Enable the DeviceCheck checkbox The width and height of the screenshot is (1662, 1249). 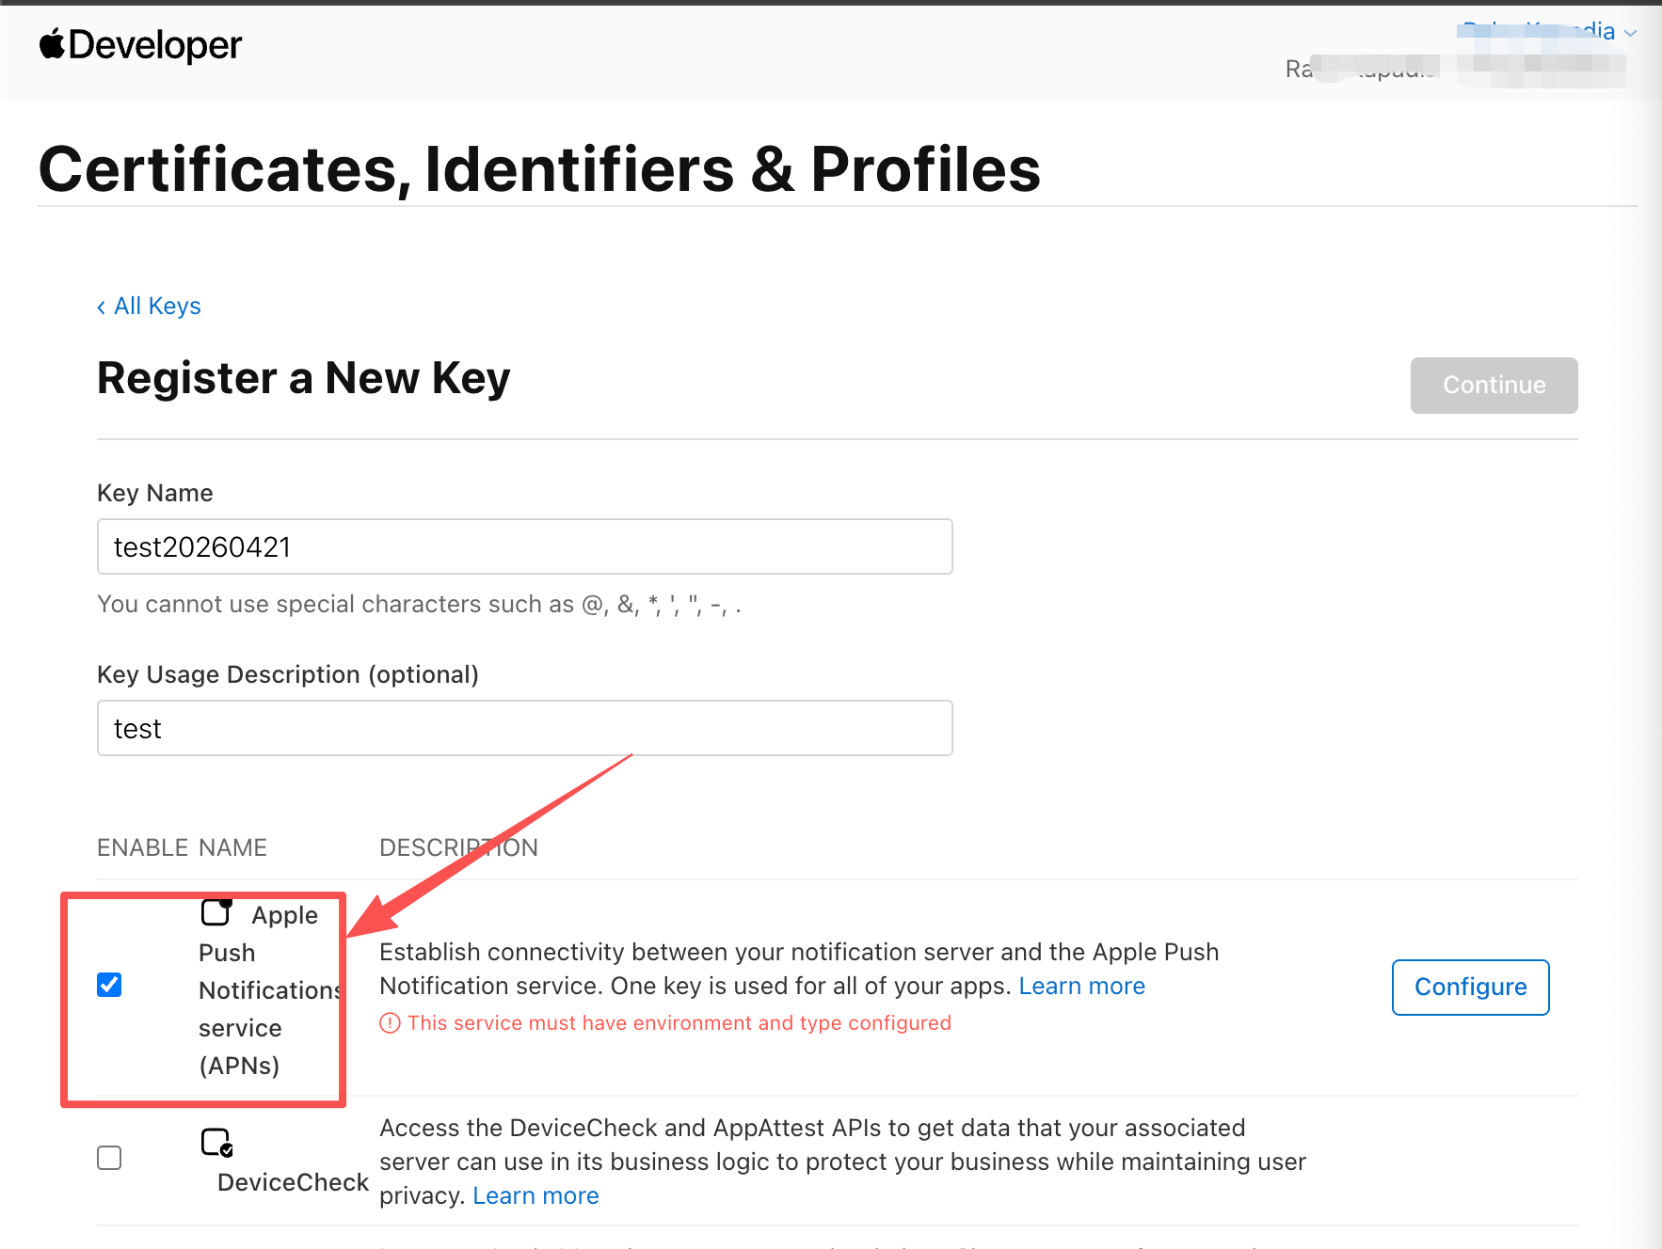coord(109,1158)
